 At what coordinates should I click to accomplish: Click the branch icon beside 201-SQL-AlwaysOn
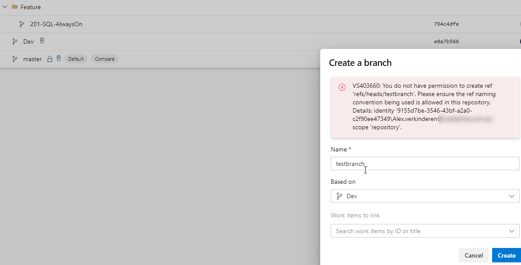pyautogui.click(x=22, y=24)
